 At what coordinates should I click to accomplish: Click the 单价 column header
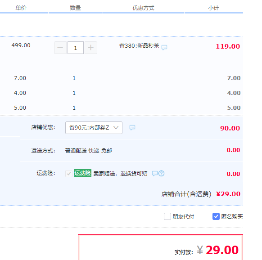coord(21,8)
